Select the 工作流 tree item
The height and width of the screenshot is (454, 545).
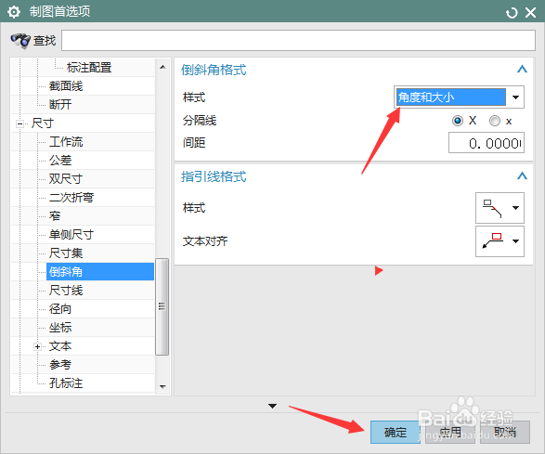66,141
